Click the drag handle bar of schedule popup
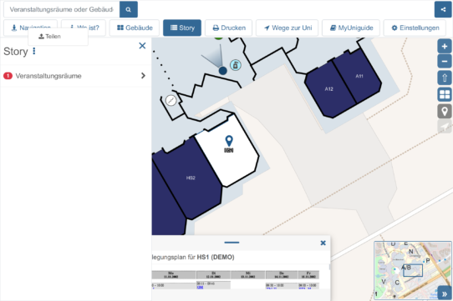Image resolution: width=453 pixels, height=301 pixels. pyautogui.click(x=232, y=243)
